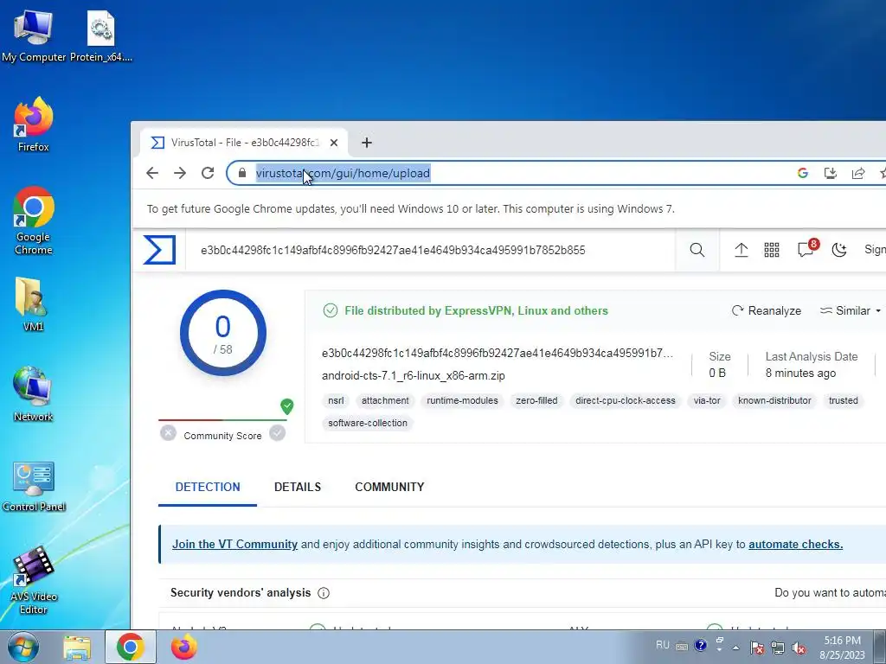This screenshot has height=664, width=886.
Task: Switch to the COMMUNITY tab
Action: click(389, 487)
